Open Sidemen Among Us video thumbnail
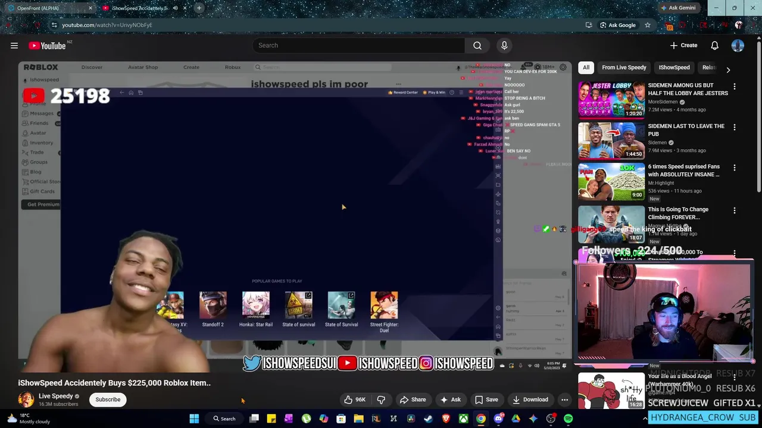This screenshot has width=762, height=428. point(611,100)
